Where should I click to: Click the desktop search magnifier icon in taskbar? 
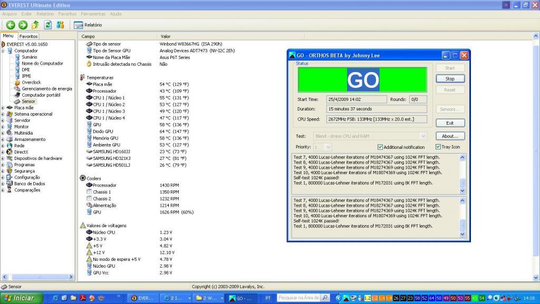[x=325, y=298]
